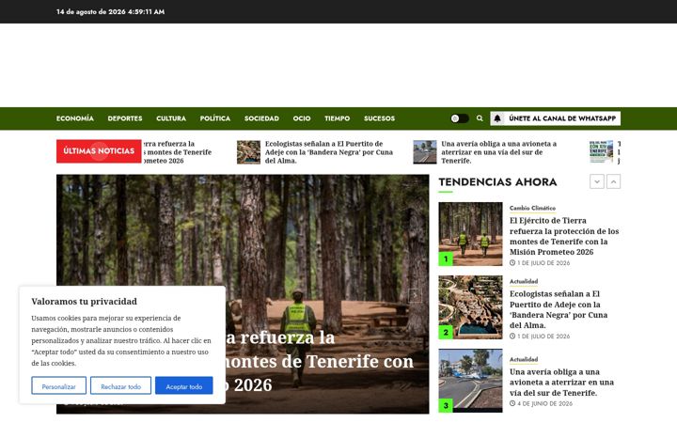The width and height of the screenshot is (677, 423).
Task: Click the Valoramos tu privacidad heading
Action: point(85,302)
